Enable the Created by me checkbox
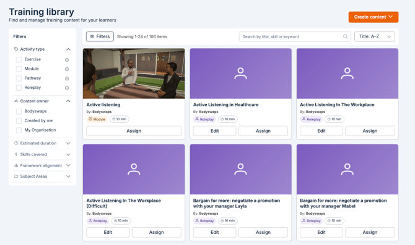The height and width of the screenshot is (245, 415). click(x=19, y=121)
